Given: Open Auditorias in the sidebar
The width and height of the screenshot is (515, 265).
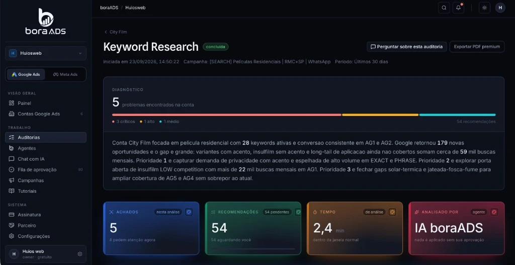Looking at the screenshot, I should tap(46, 138).
